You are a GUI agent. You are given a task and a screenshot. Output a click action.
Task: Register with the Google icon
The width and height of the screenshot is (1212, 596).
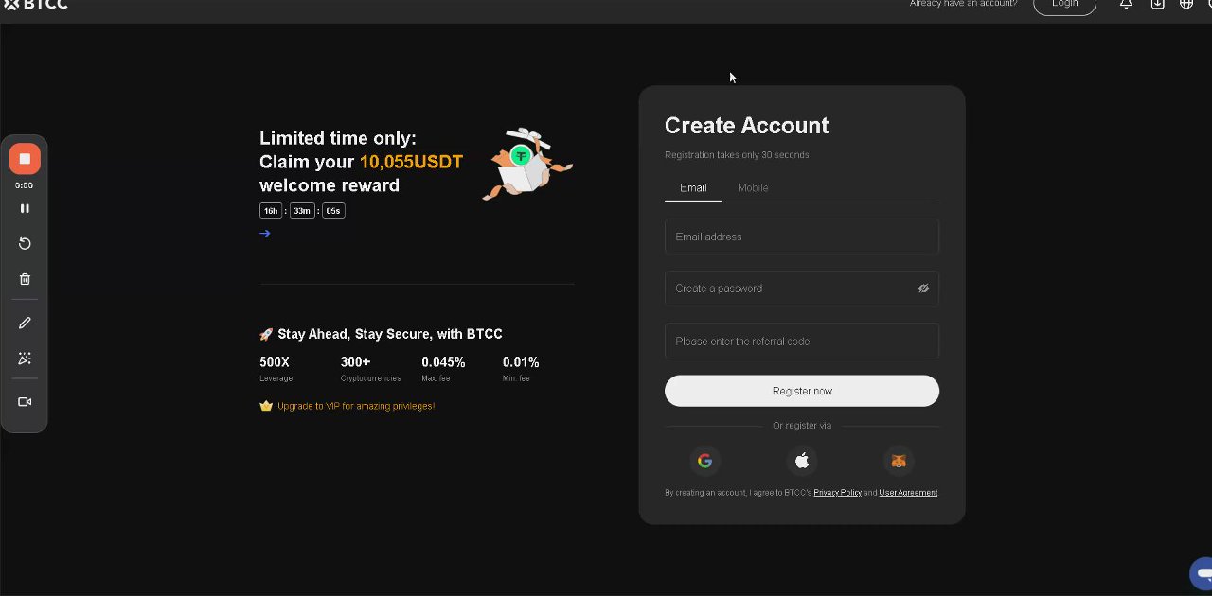pos(704,461)
